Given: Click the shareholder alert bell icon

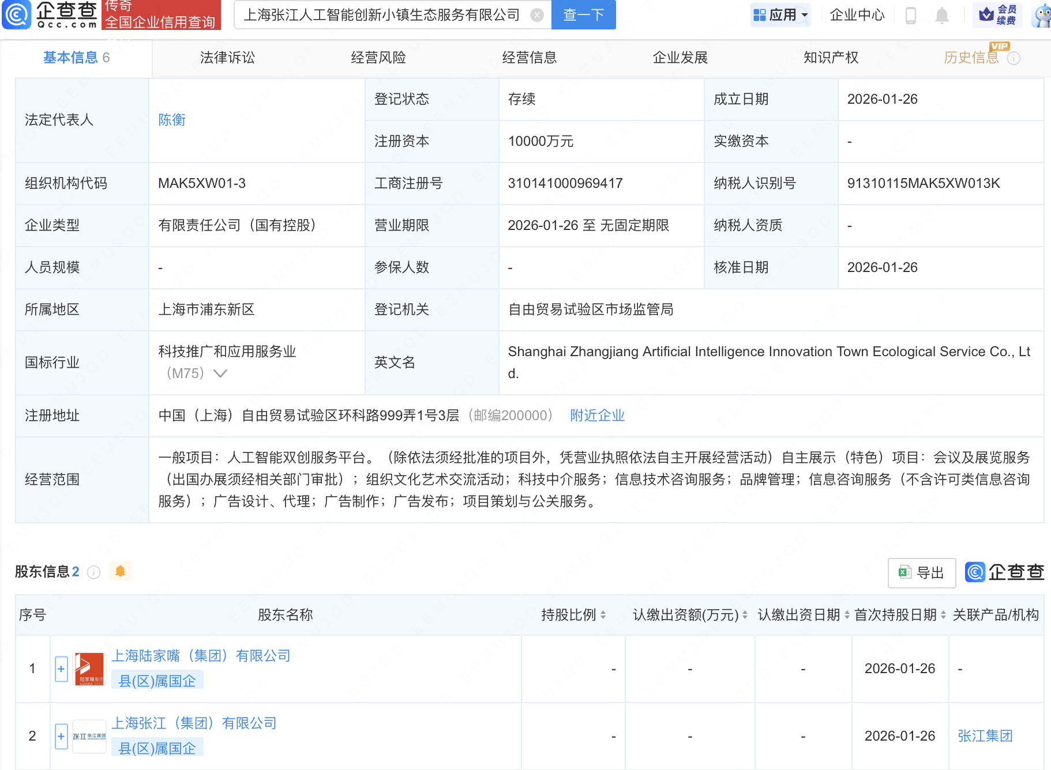Looking at the screenshot, I should (x=120, y=571).
